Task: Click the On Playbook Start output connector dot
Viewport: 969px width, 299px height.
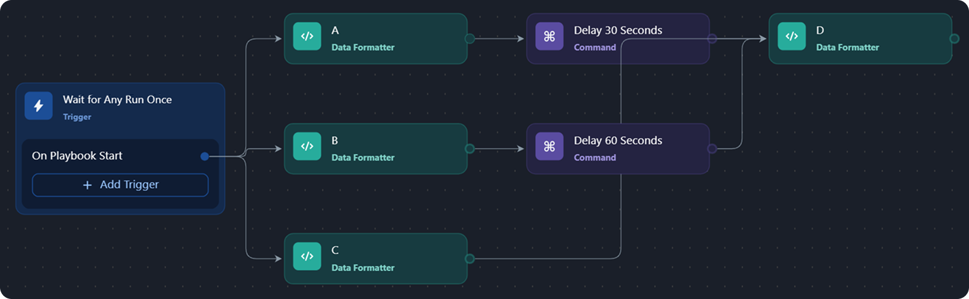Action: point(204,156)
